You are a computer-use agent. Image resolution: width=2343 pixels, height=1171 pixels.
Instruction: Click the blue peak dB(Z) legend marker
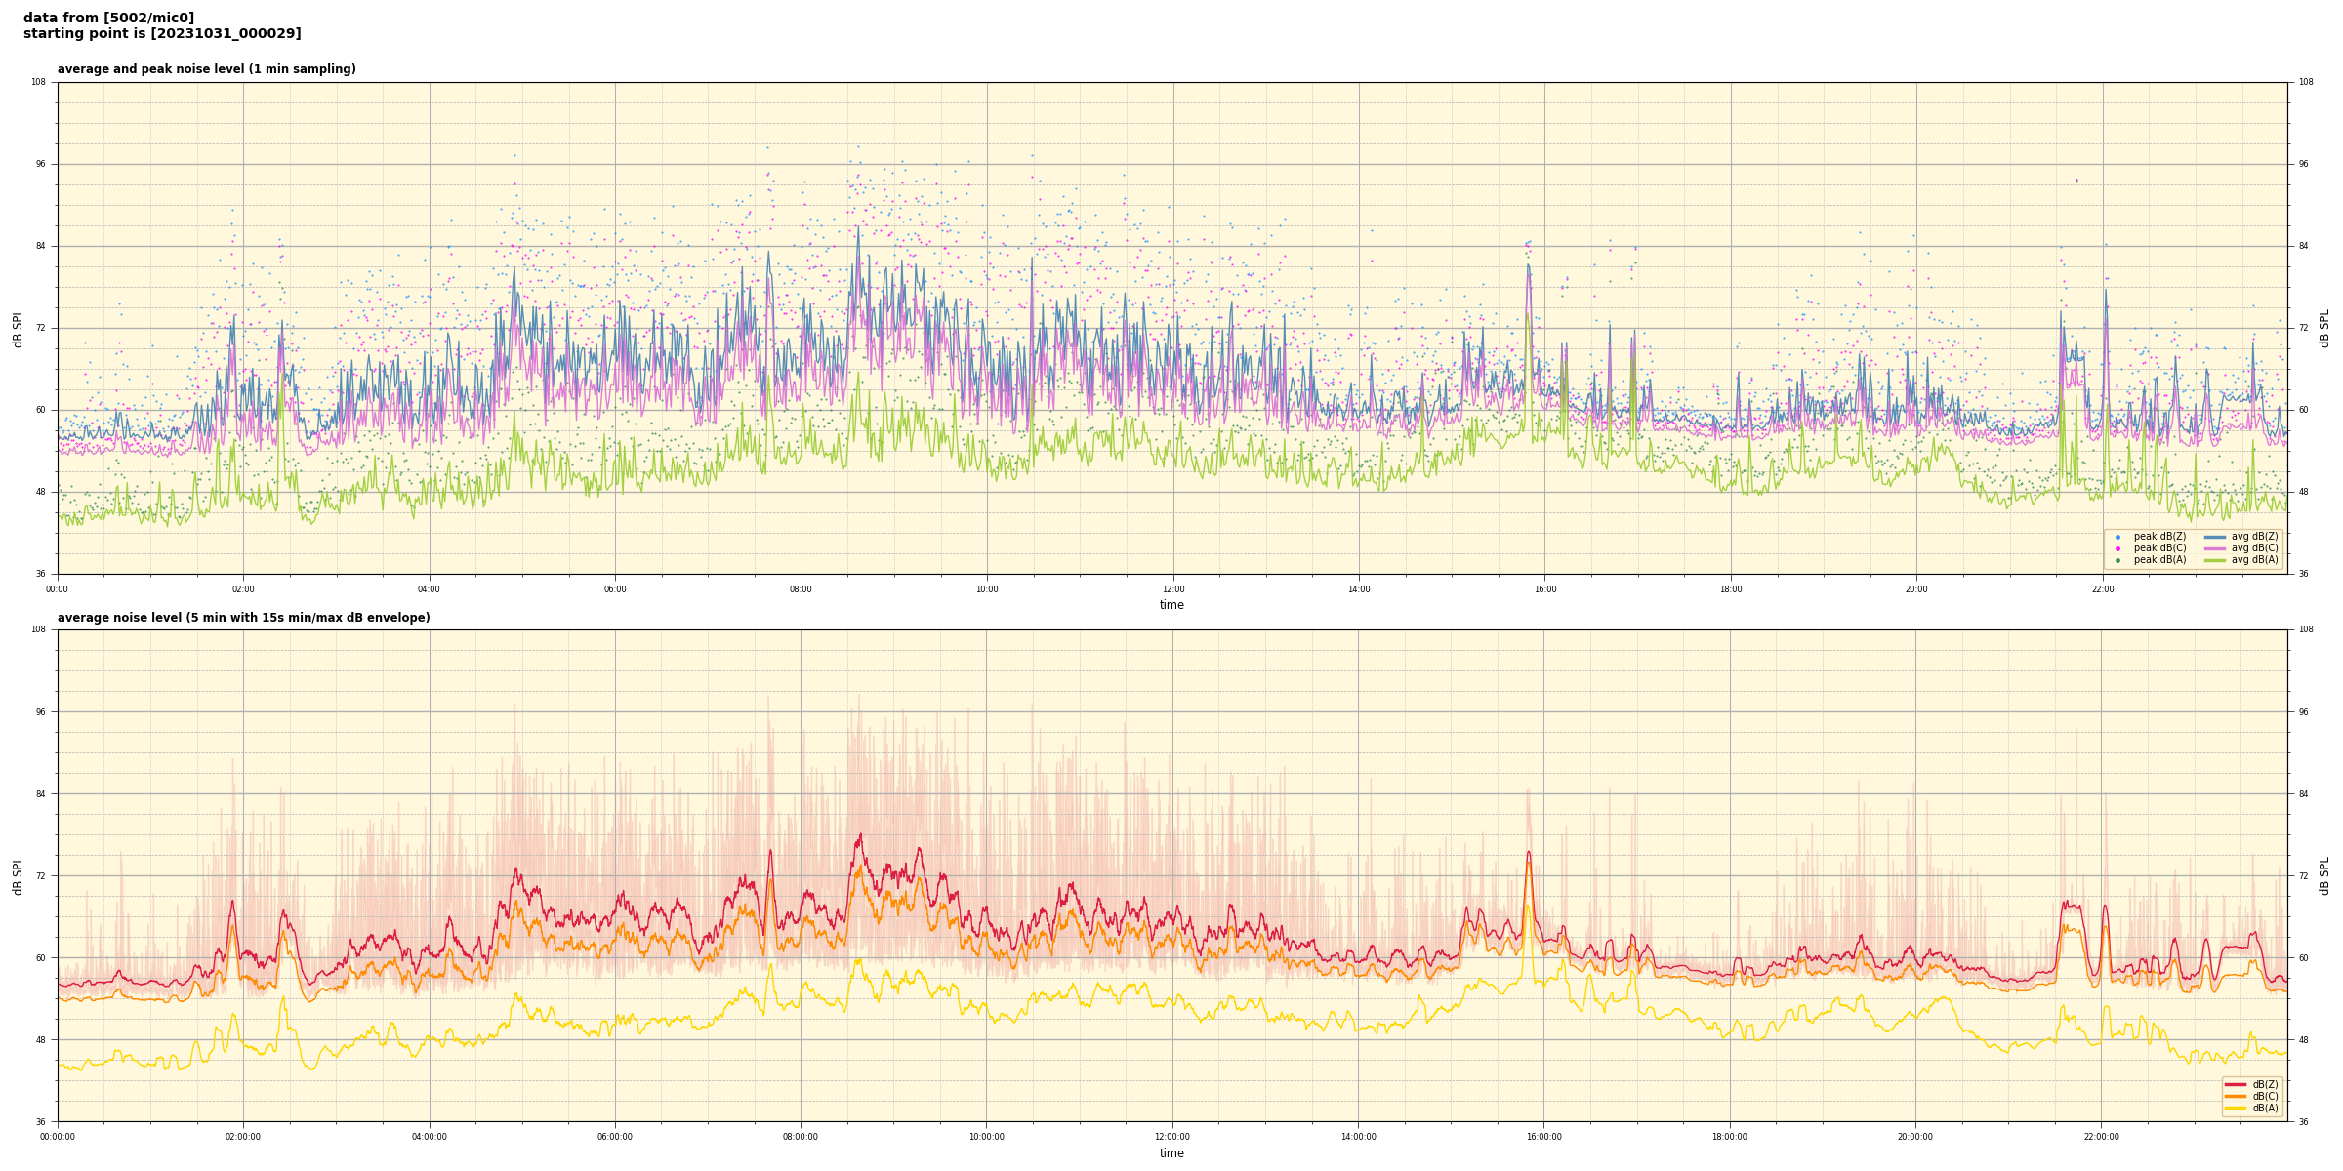pyautogui.click(x=2117, y=537)
